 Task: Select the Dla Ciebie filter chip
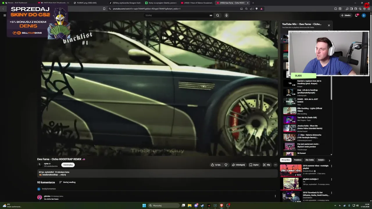310,160
